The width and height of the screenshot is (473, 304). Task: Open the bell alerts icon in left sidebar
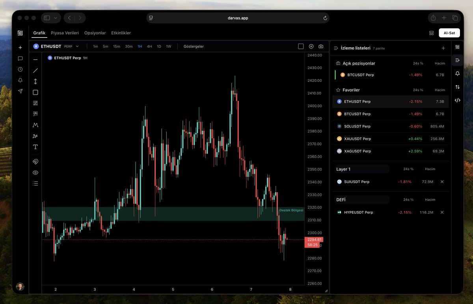pyautogui.click(x=20, y=80)
